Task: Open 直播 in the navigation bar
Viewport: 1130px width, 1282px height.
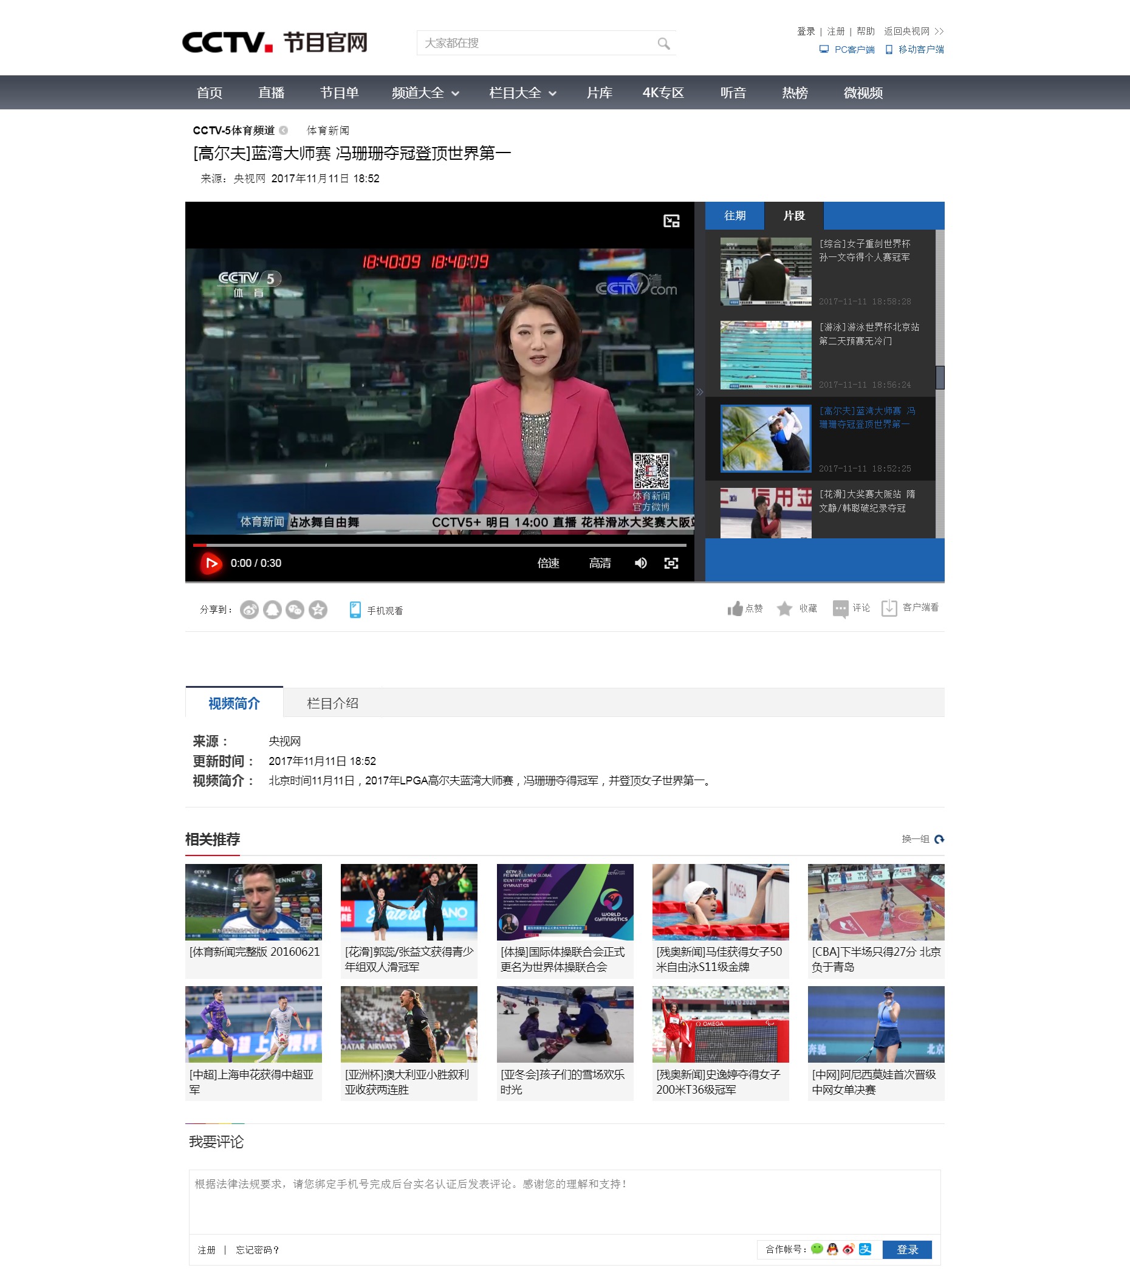Action: click(x=272, y=93)
